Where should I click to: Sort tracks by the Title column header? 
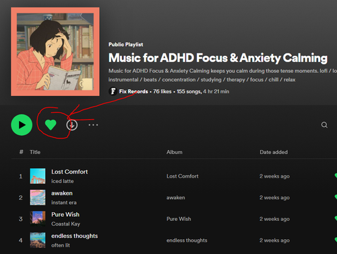pos(35,152)
